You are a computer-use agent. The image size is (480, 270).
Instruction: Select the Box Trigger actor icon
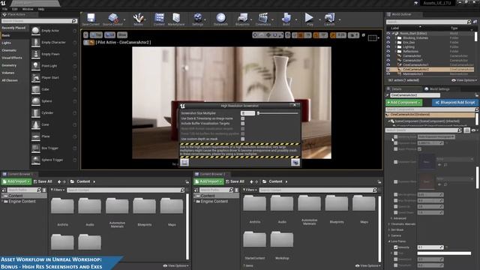tap(36, 148)
